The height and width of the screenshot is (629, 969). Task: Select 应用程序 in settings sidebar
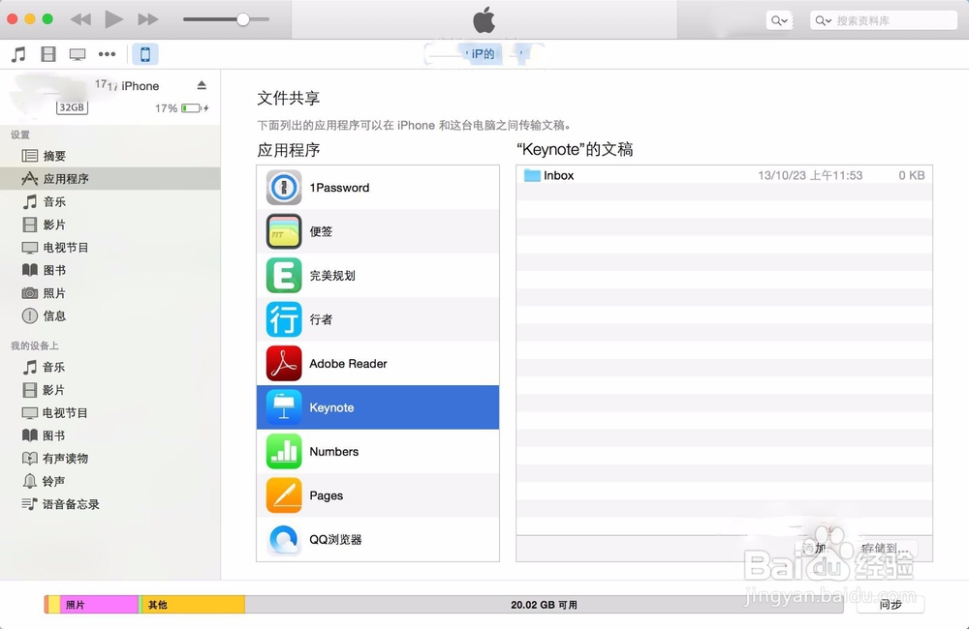pyautogui.click(x=110, y=178)
